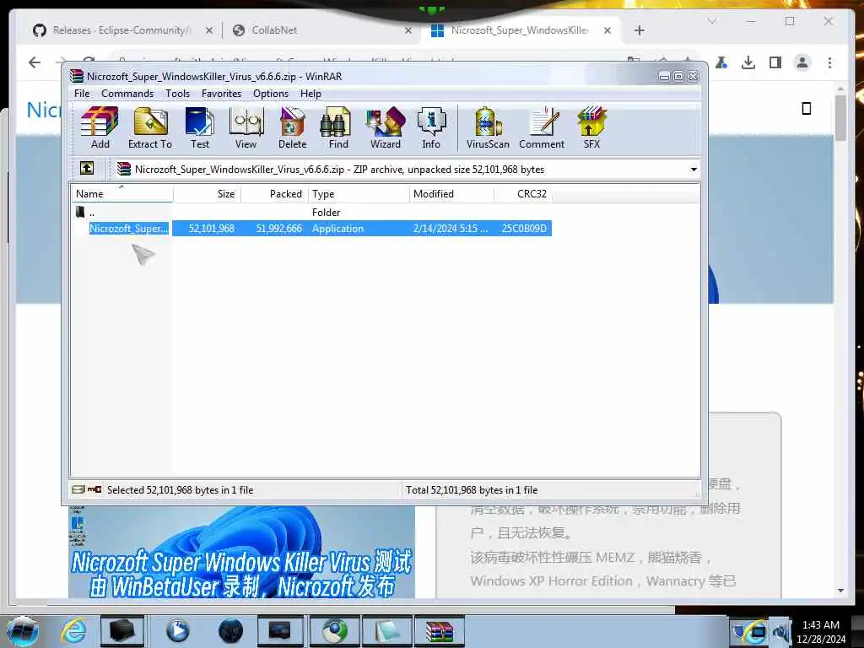Viewport: 864px width, 648px height.
Task: Start VirusScan on the archive
Action: coord(488,128)
